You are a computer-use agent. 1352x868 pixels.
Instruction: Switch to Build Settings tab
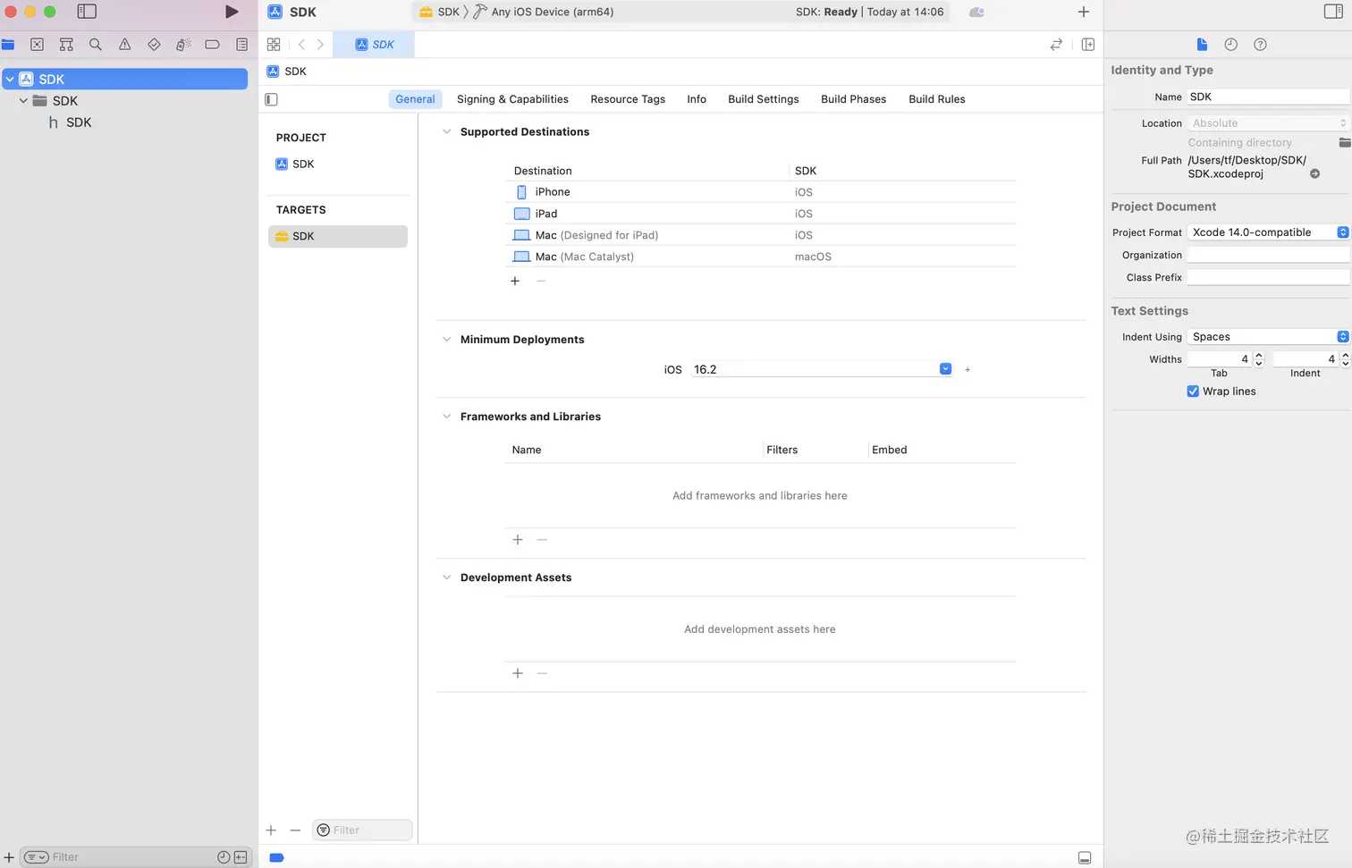tap(764, 99)
